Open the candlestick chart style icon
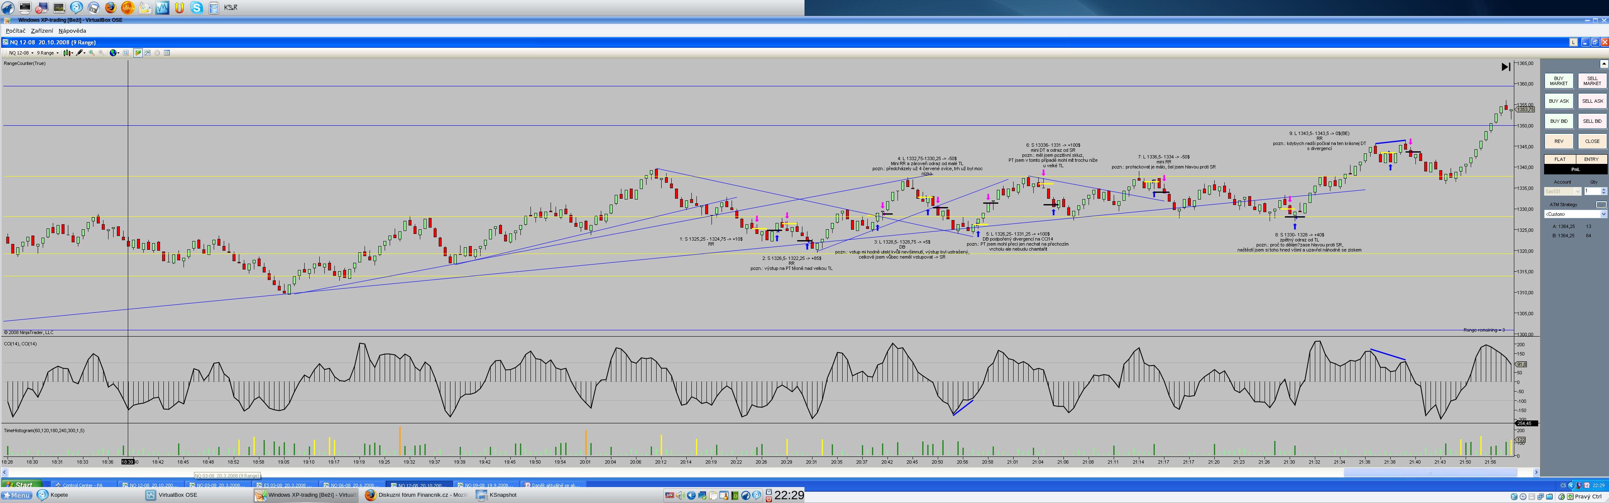 [x=67, y=53]
